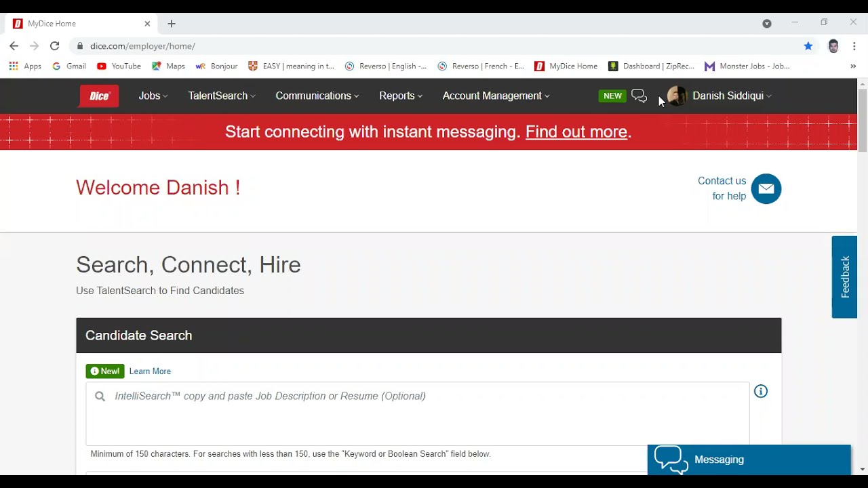
Task: Open the Monster Jobs bookmark
Action: 747,66
